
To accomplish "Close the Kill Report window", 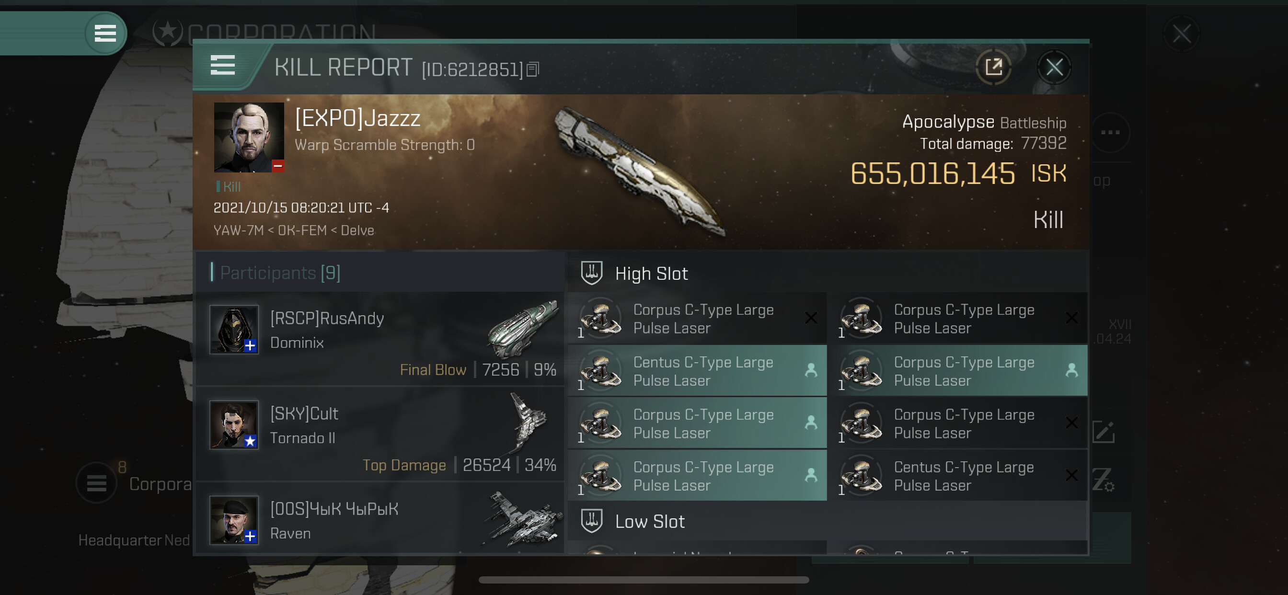I will pyautogui.click(x=1054, y=67).
